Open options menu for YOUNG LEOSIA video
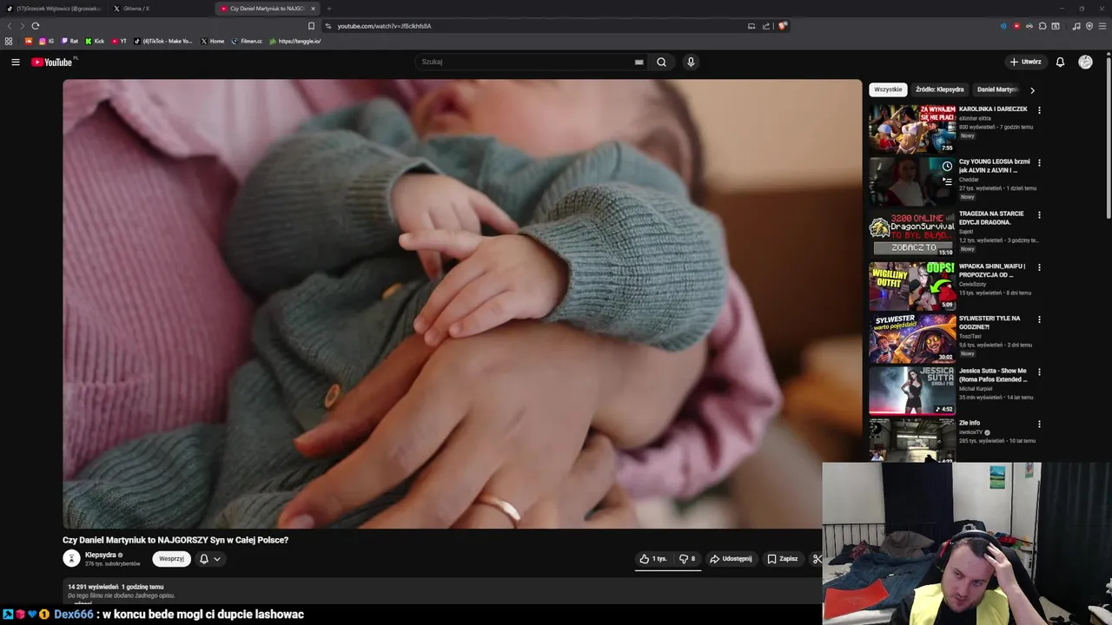Viewport: 1112px width, 625px height. tap(1039, 162)
